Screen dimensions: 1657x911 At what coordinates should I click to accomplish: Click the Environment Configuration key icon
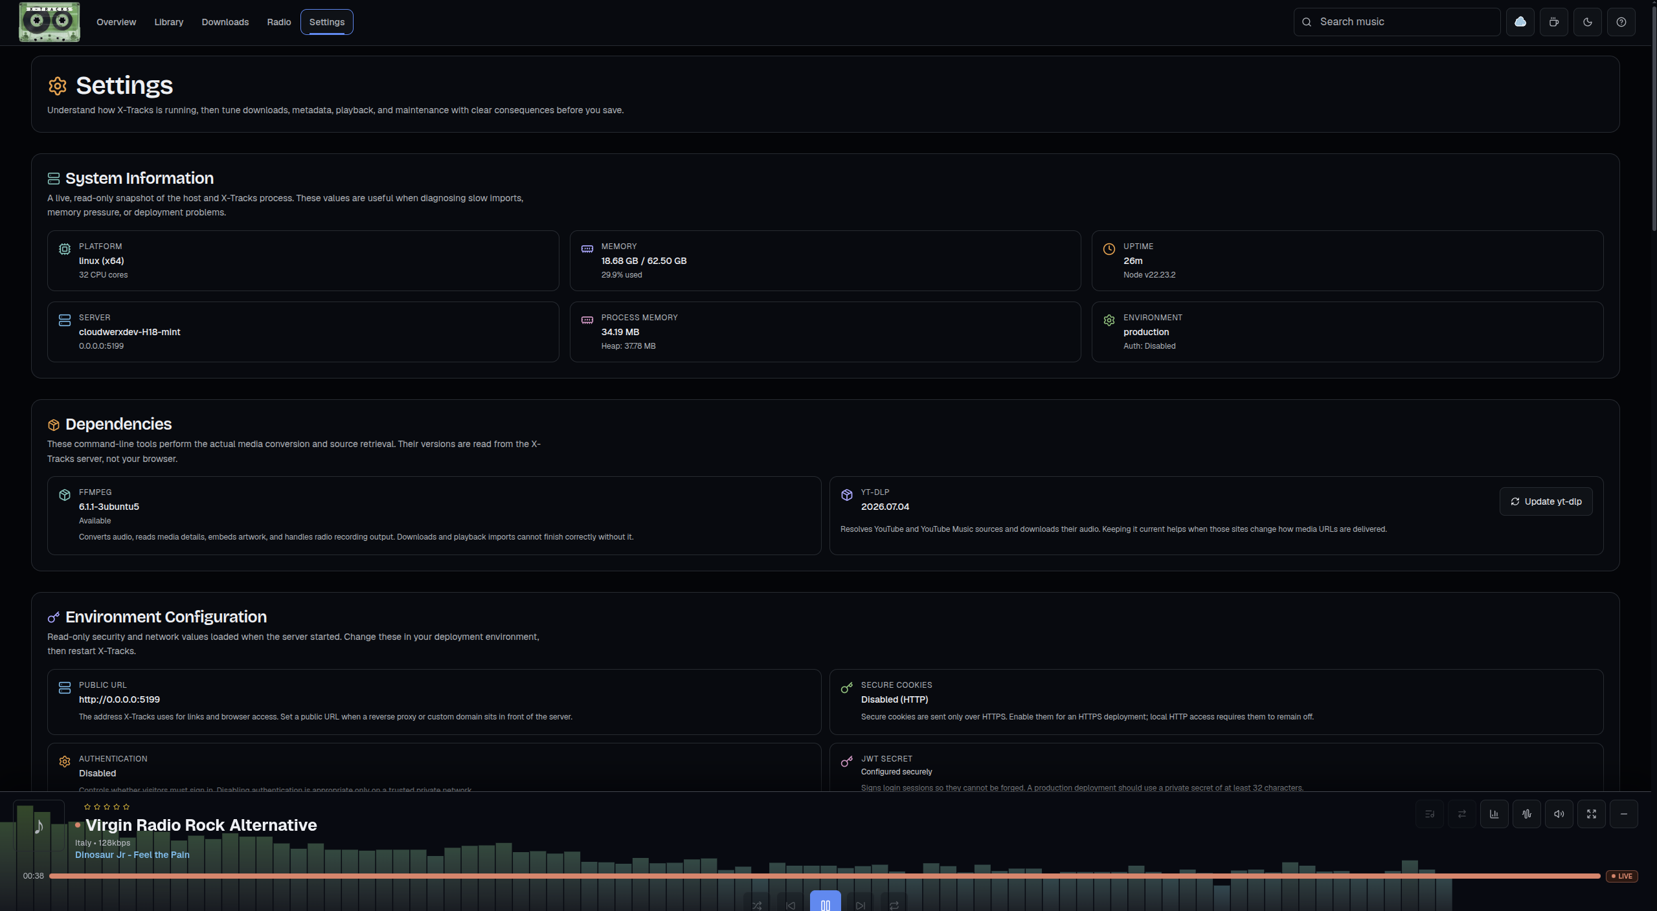(x=54, y=617)
